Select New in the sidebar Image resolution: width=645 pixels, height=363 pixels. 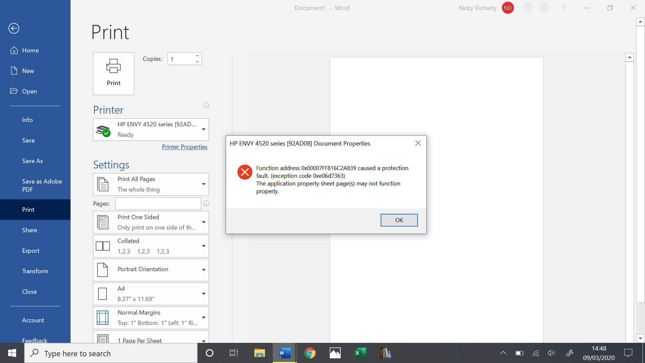click(28, 71)
